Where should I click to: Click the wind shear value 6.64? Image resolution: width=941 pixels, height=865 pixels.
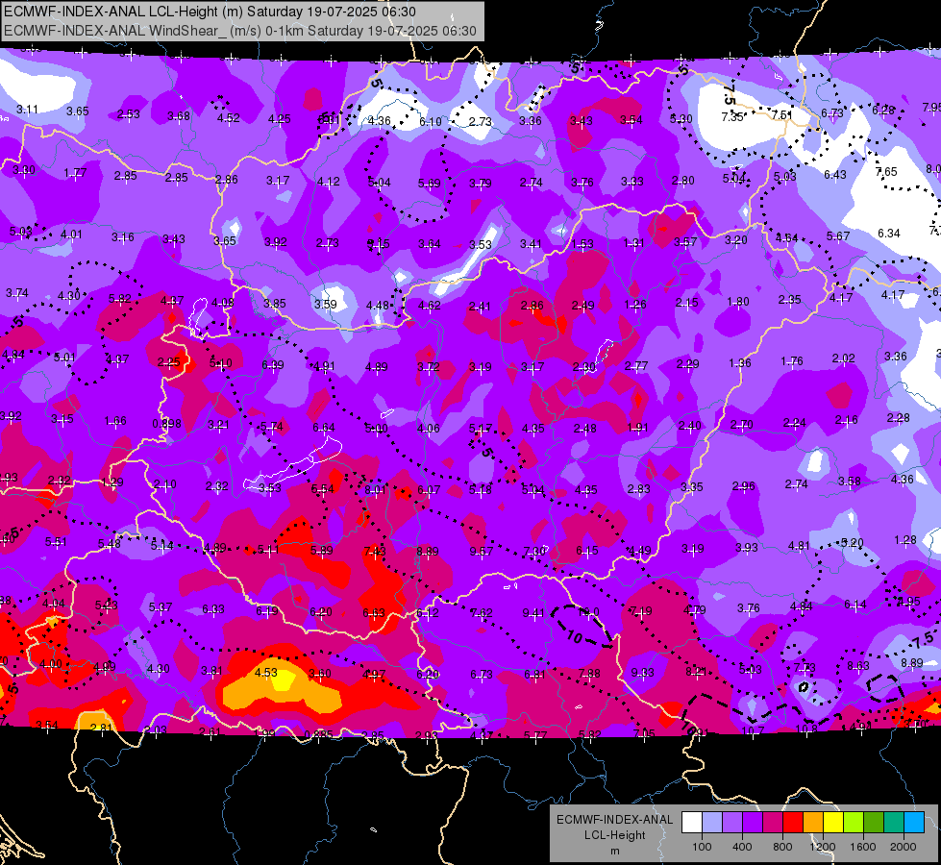click(x=324, y=427)
